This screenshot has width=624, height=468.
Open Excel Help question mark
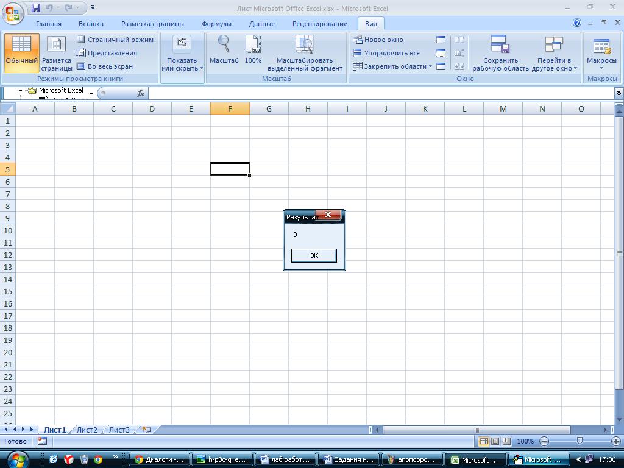577,23
